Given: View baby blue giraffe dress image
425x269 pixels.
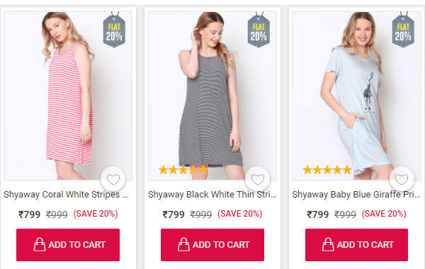Looking at the screenshot, I should [356, 96].
